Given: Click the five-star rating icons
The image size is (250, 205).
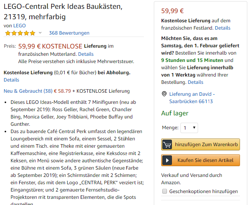Looking at the screenshot, I should 20,33.
